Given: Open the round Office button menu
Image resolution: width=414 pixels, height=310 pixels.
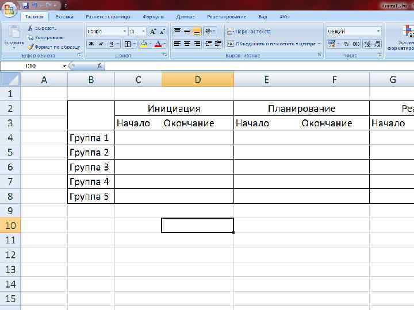Looking at the screenshot, I should coord(9,10).
